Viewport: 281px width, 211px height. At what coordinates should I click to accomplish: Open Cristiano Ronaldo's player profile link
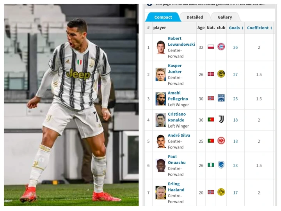(x=177, y=117)
